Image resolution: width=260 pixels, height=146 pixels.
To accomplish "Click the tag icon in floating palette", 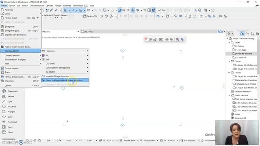I will (171, 39).
